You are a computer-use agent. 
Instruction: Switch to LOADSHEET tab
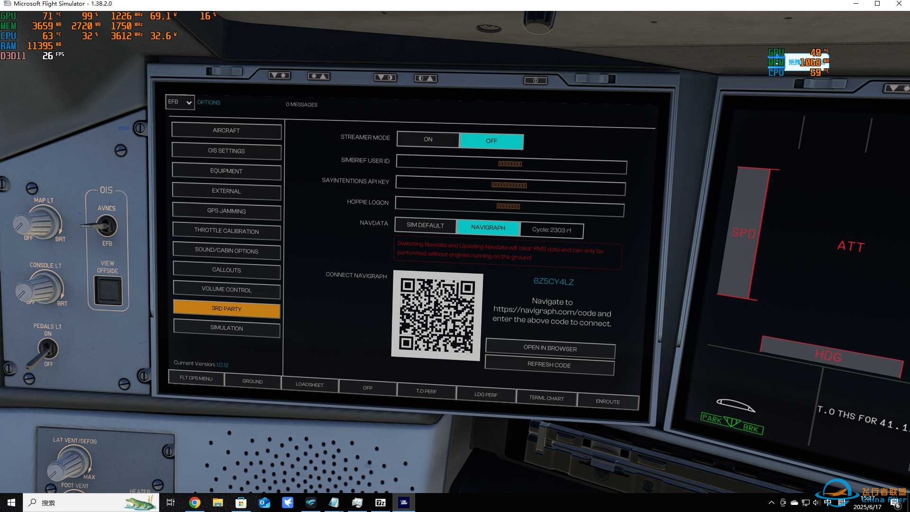point(309,384)
